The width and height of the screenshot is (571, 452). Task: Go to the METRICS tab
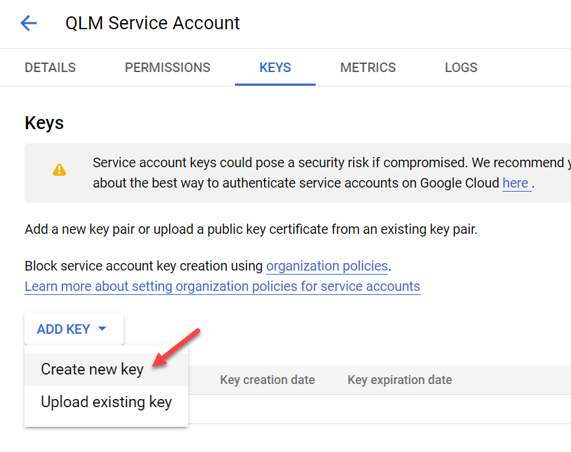(368, 67)
